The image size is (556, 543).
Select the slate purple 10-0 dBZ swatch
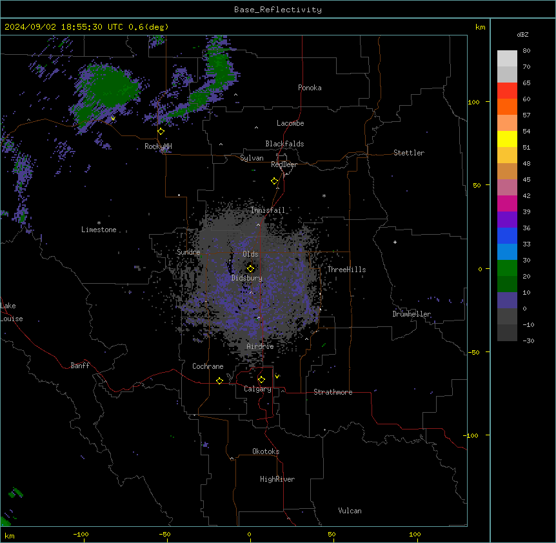507,301
